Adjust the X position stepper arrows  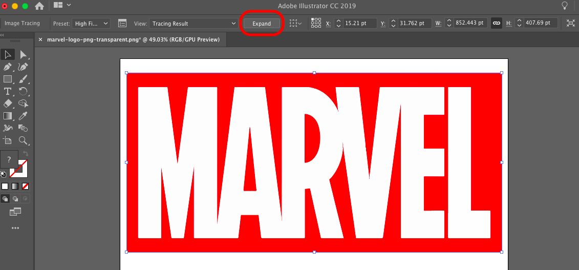(x=338, y=23)
